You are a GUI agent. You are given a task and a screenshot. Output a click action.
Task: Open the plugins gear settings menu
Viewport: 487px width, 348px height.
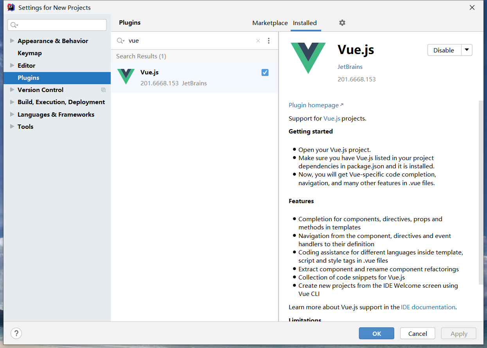pyautogui.click(x=342, y=23)
